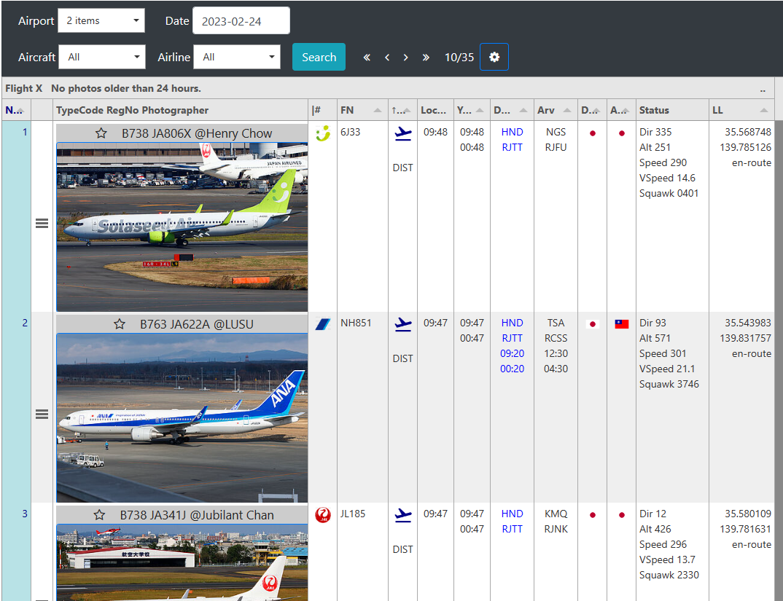783x601 pixels.
Task: Click the 09:20 departure time link for NH851
Action: pos(512,353)
